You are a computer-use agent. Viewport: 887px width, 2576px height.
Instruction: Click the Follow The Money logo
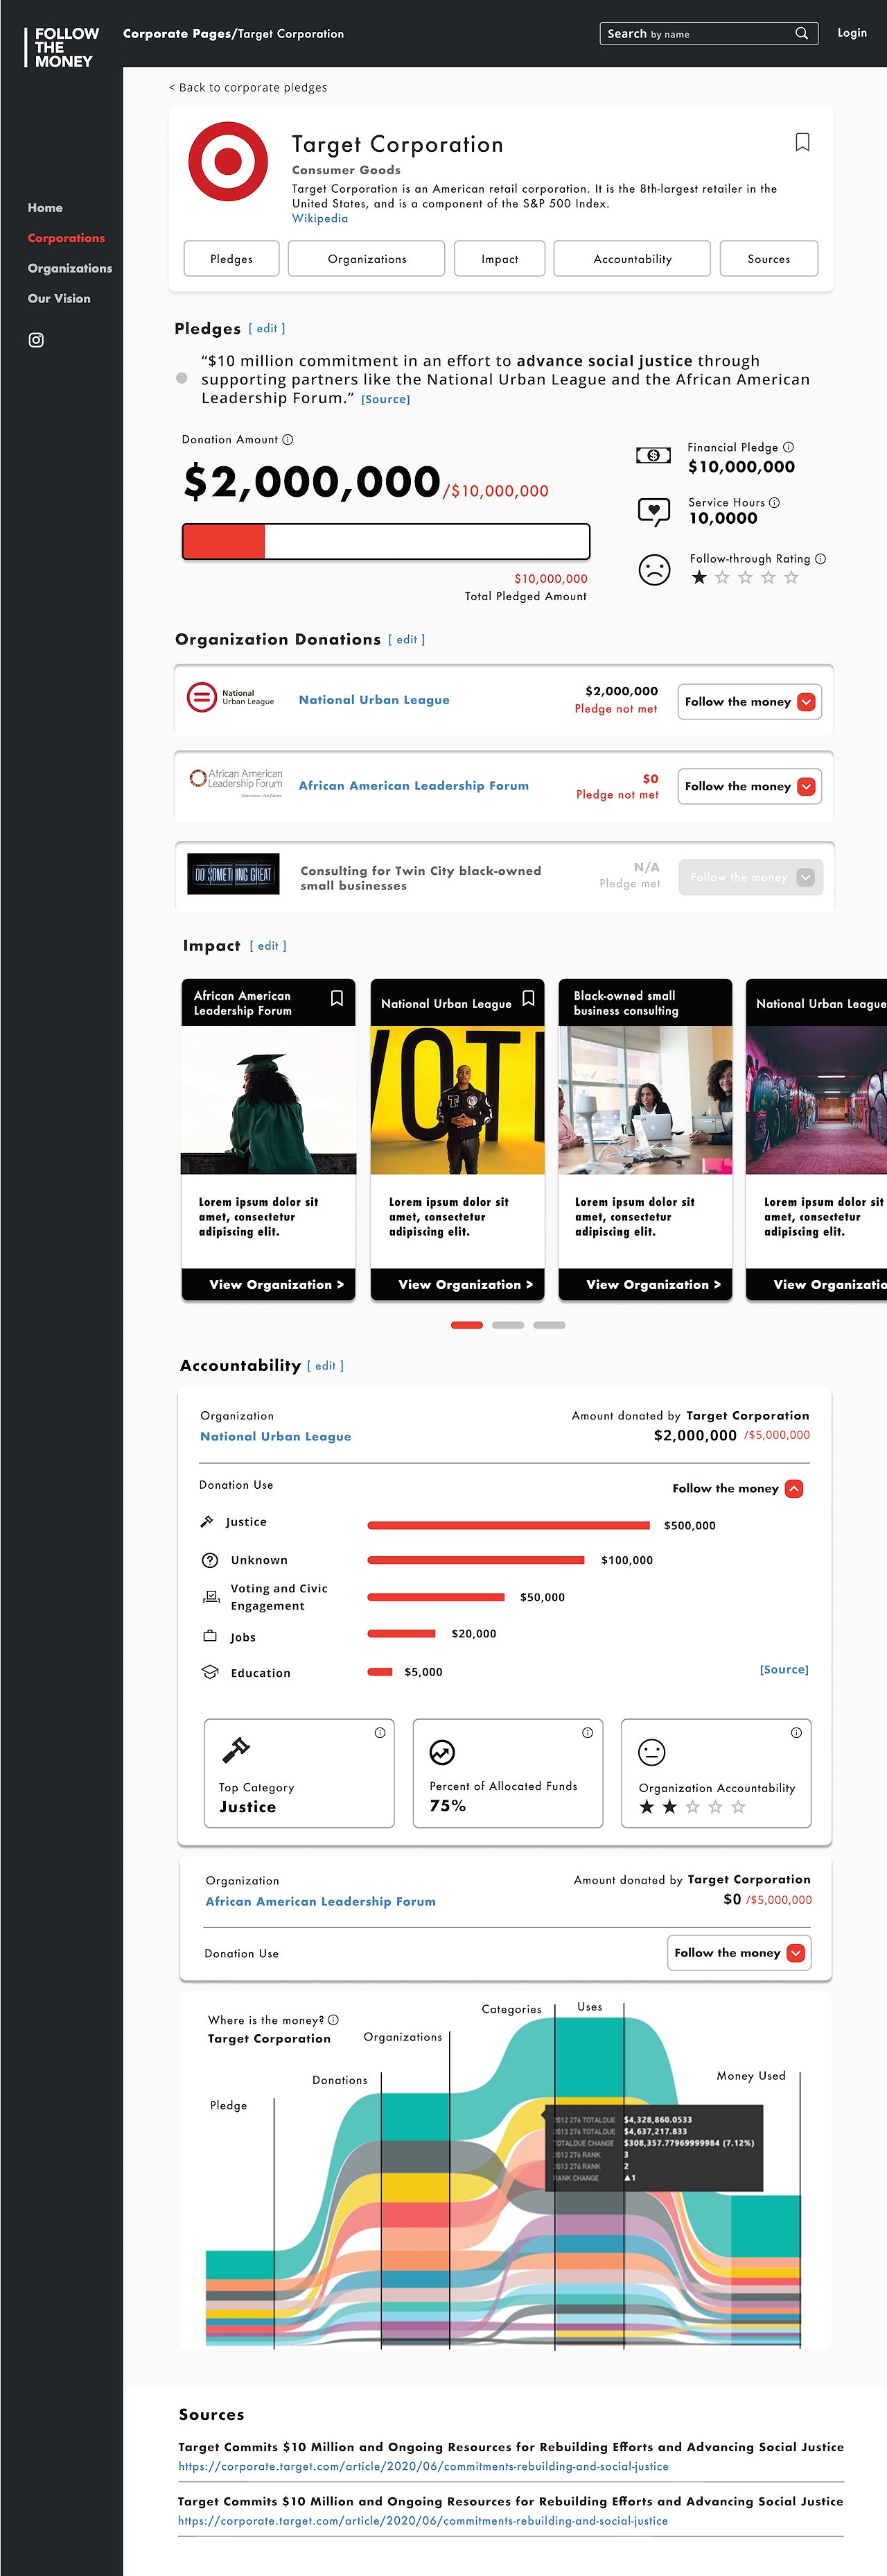click(62, 47)
